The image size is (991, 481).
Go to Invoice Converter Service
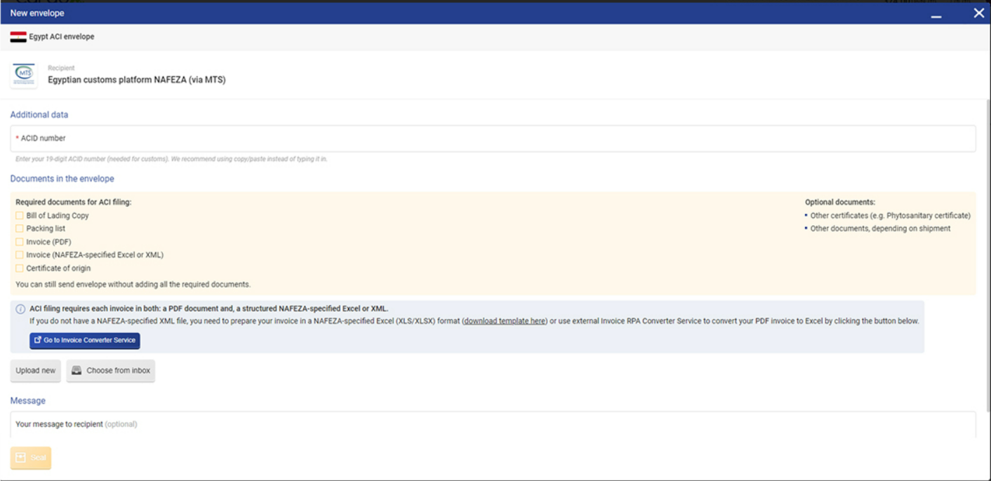pos(85,341)
